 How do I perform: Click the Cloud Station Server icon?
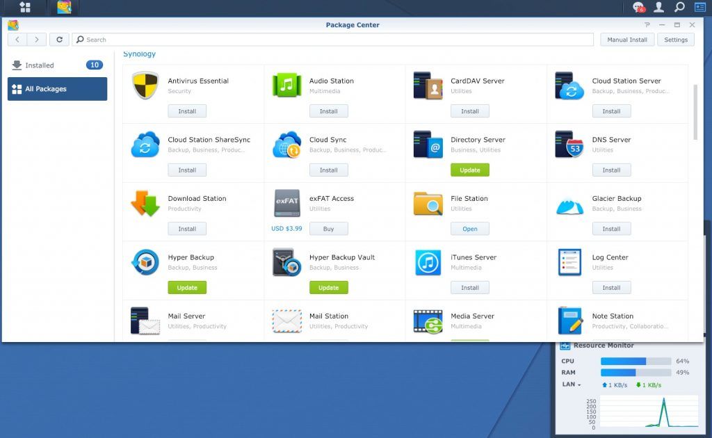pyautogui.click(x=569, y=86)
